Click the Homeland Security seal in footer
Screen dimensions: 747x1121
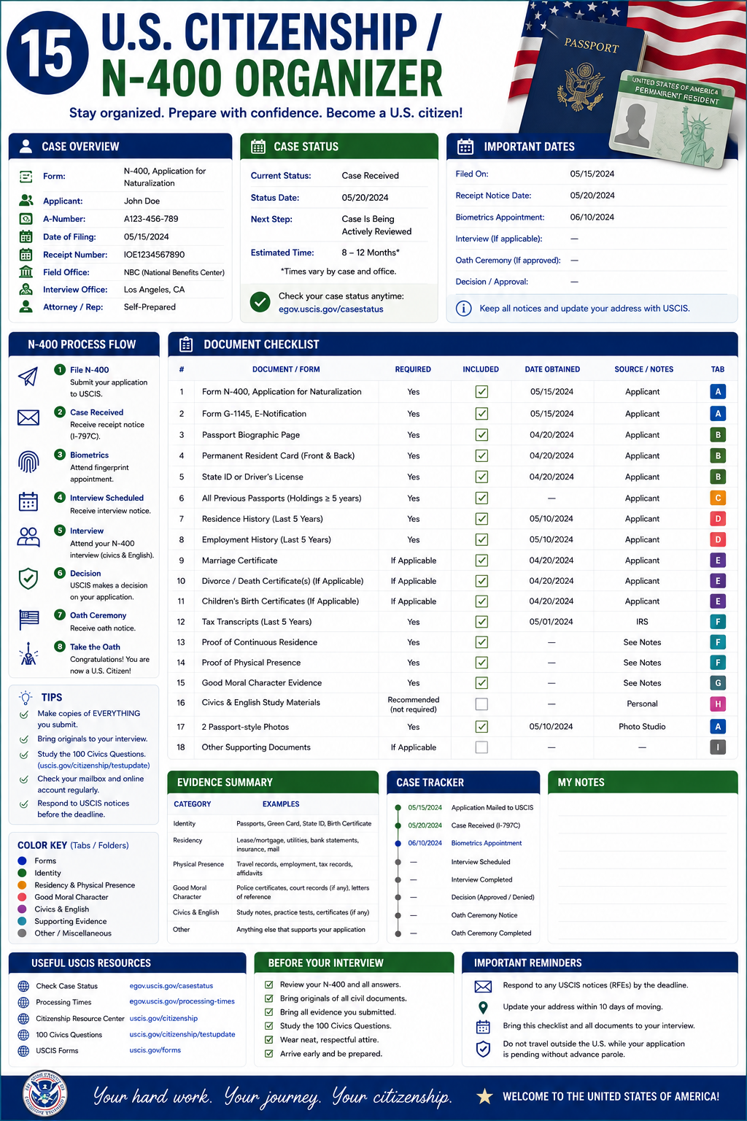(x=45, y=1093)
